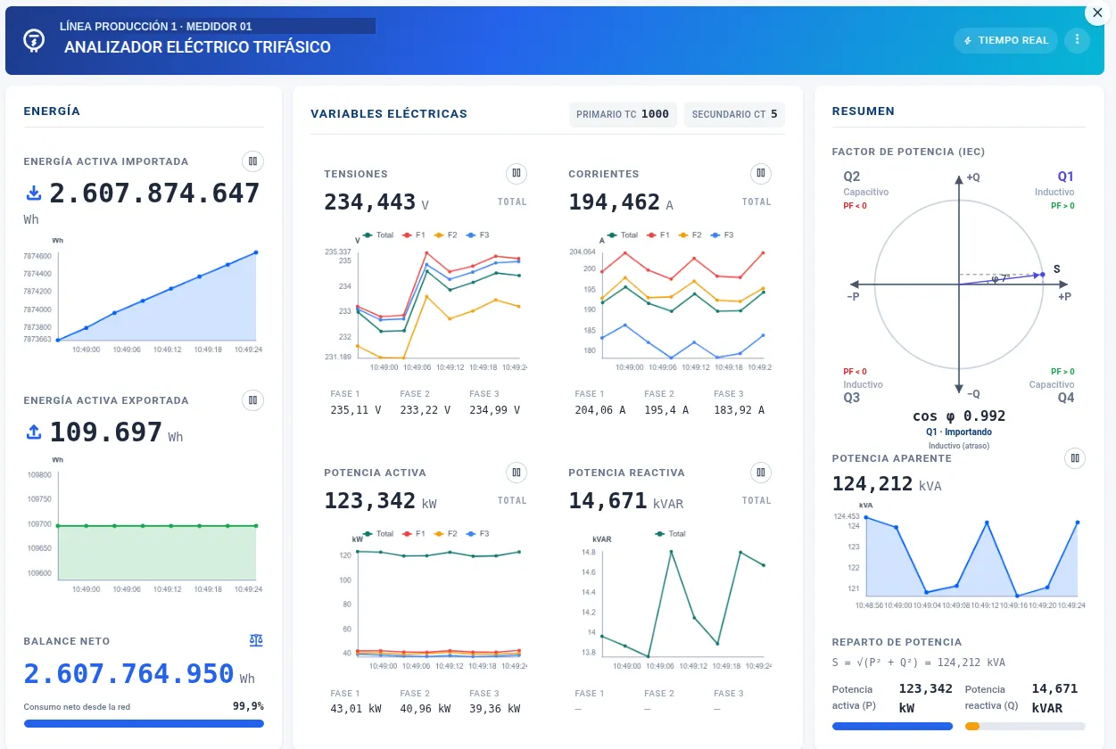Click the cos φ 0.992 reading
1116x749 pixels.
(x=959, y=416)
